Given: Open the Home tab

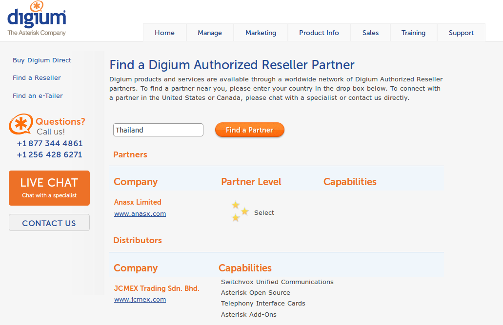Looking at the screenshot, I should pos(164,33).
